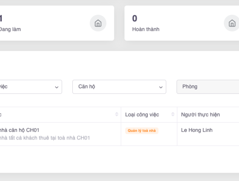This screenshot has width=239, height=181.
Task: Click sort arrows beside Loại công việc header
Action: (x=173, y=115)
